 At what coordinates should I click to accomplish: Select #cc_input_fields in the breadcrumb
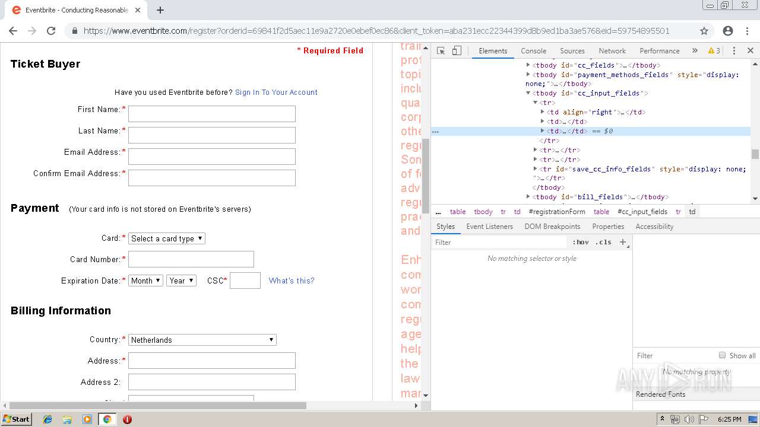click(x=642, y=212)
